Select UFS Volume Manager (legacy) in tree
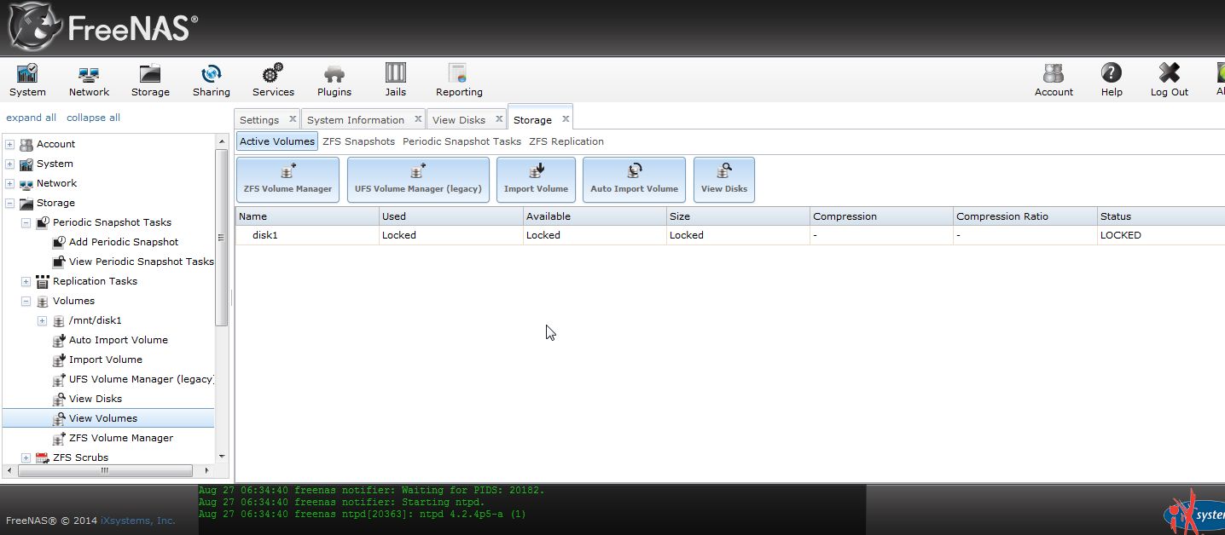1225x535 pixels. tap(142, 379)
